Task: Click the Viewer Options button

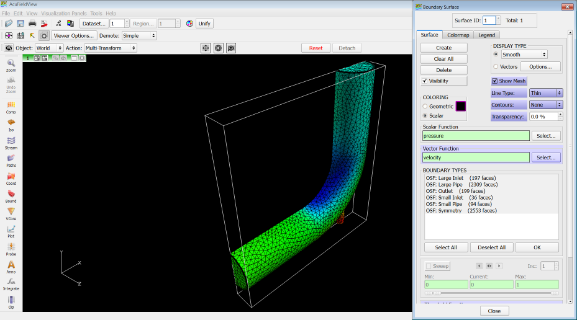Action: pyautogui.click(x=74, y=36)
